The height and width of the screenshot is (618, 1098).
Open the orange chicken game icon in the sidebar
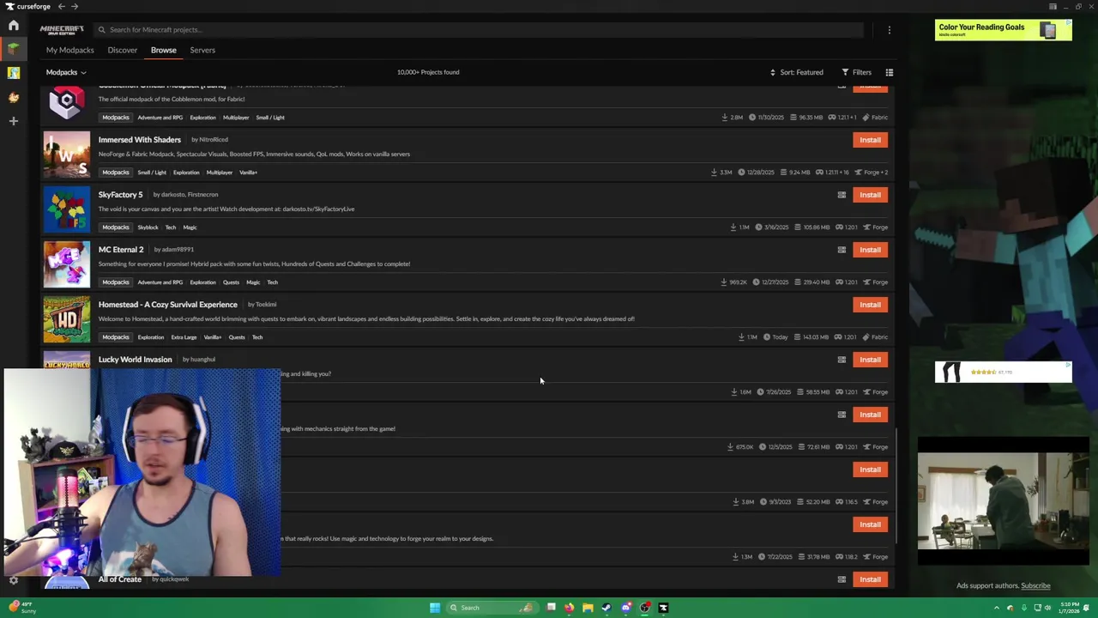point(14,98)
